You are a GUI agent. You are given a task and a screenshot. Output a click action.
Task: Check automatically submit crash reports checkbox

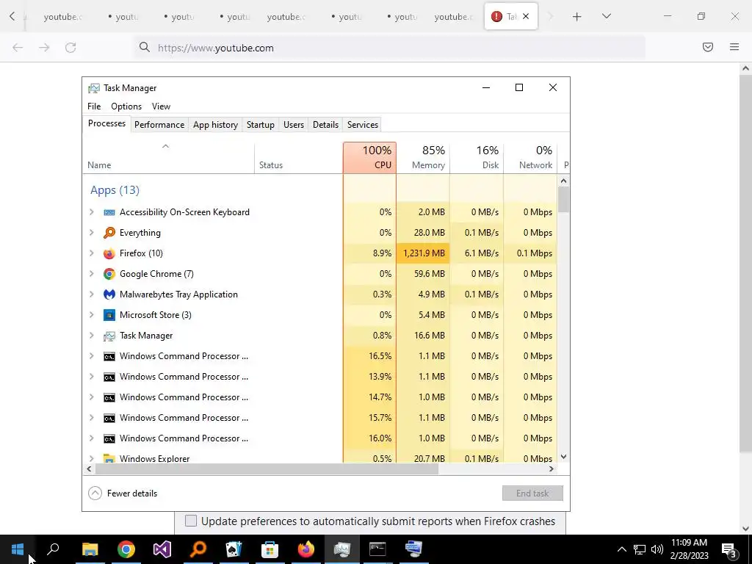pos(191,521)
